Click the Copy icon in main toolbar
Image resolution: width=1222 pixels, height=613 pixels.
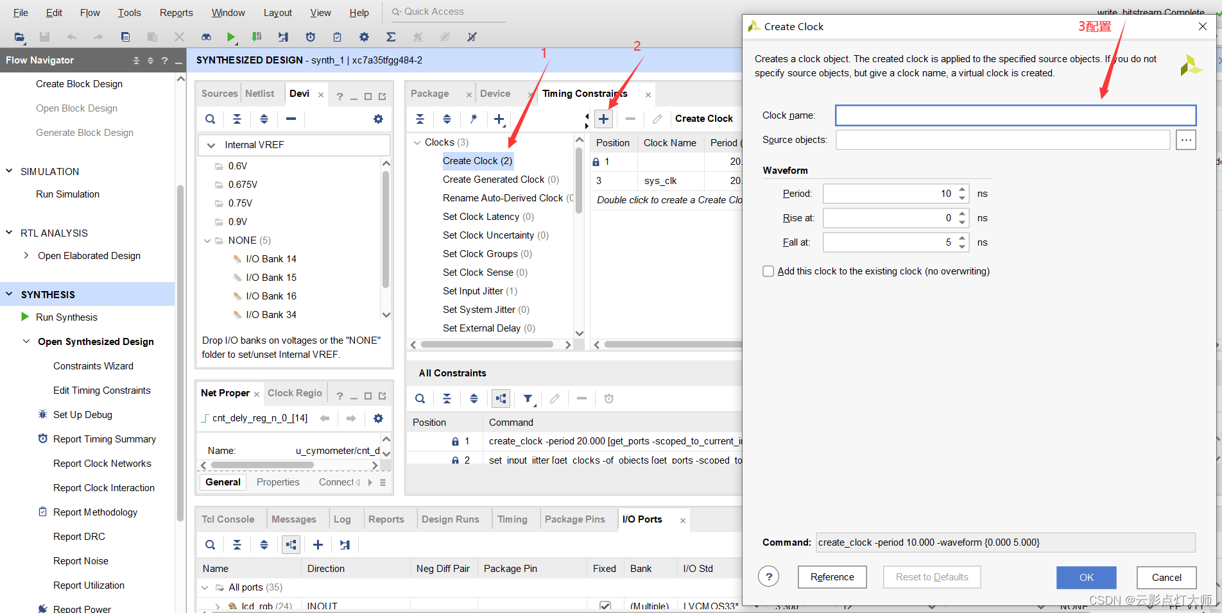click(x=125, y=37)
